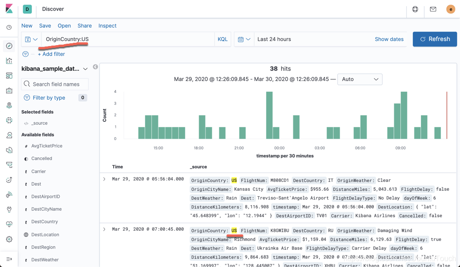
Task: Expand Filter by type options
Action: pos(48,98)
